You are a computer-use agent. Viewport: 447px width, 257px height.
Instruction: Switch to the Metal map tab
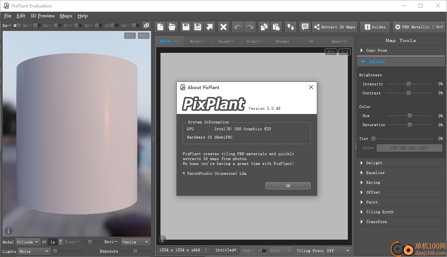click(x=198, y=41)
